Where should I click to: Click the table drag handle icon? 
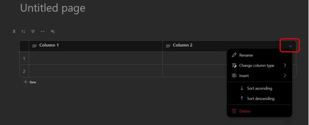click(14, 31)
